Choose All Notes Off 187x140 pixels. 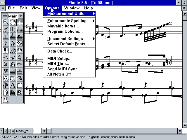coord(69,74)
